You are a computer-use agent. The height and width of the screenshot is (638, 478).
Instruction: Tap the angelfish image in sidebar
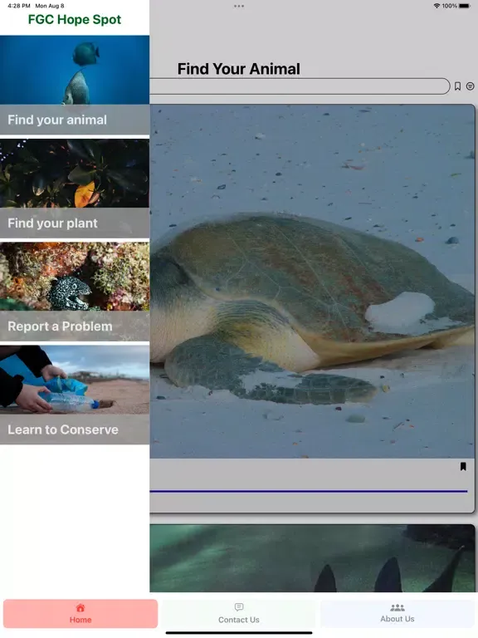pos(75,70)
